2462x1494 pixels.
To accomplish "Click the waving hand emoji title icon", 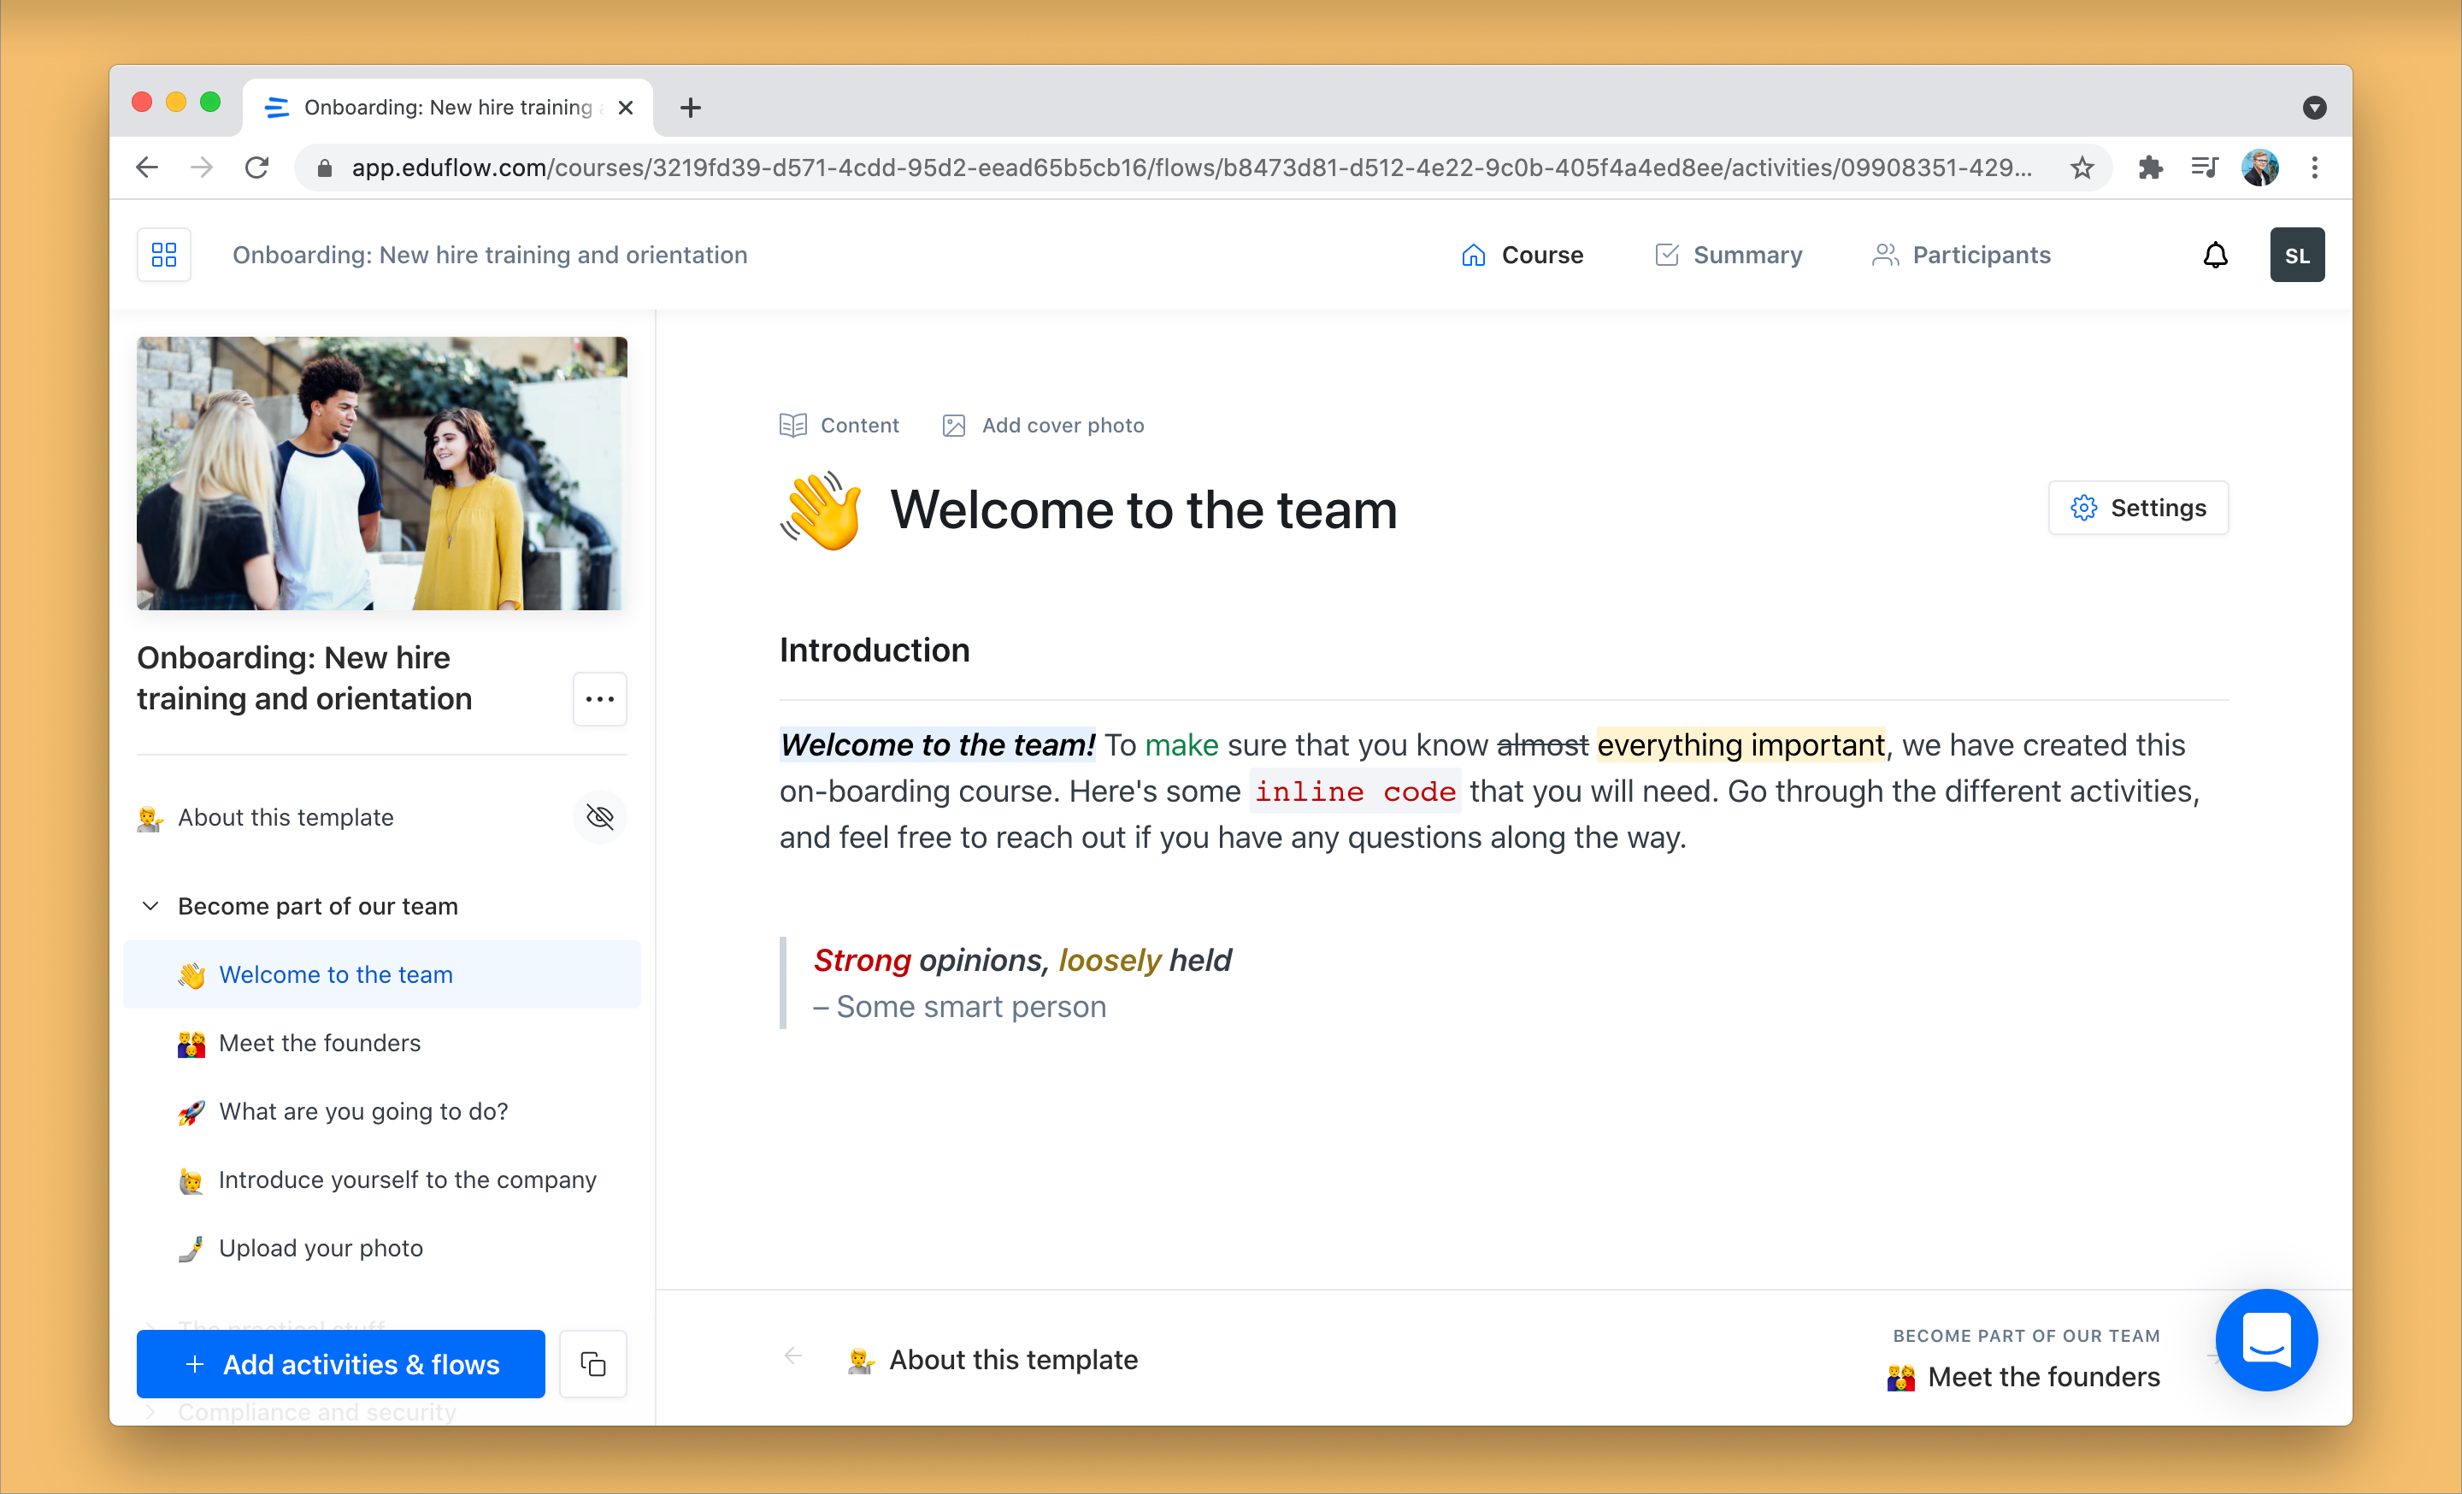I will (822, 510).
